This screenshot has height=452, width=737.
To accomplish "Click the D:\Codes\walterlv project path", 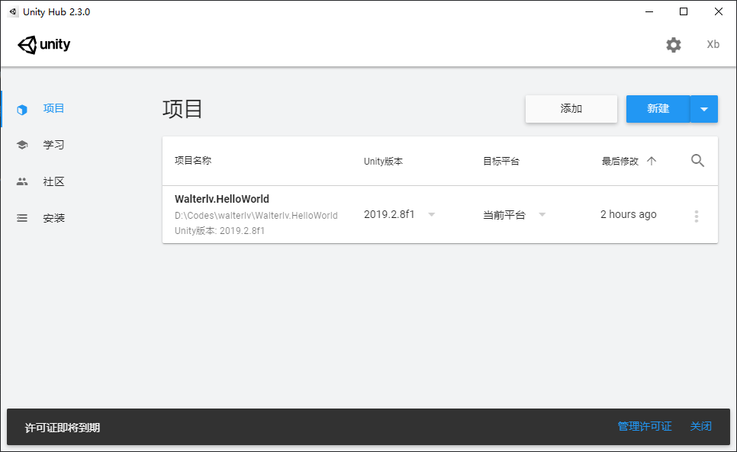I will (256, 216).
